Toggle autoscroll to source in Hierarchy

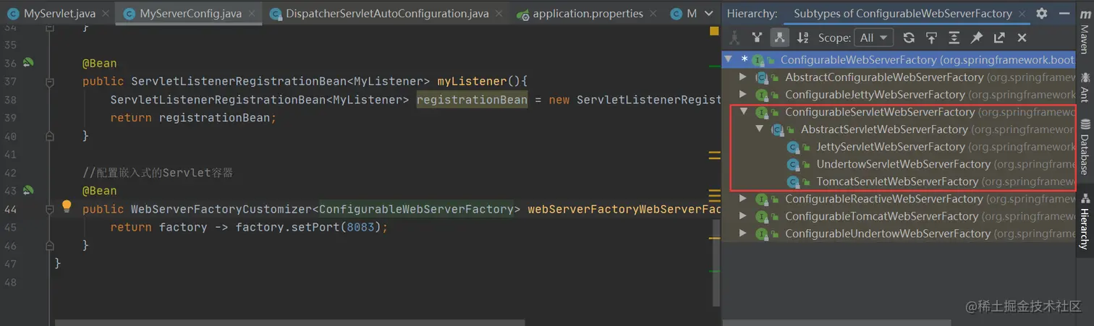tap(931, 38)
